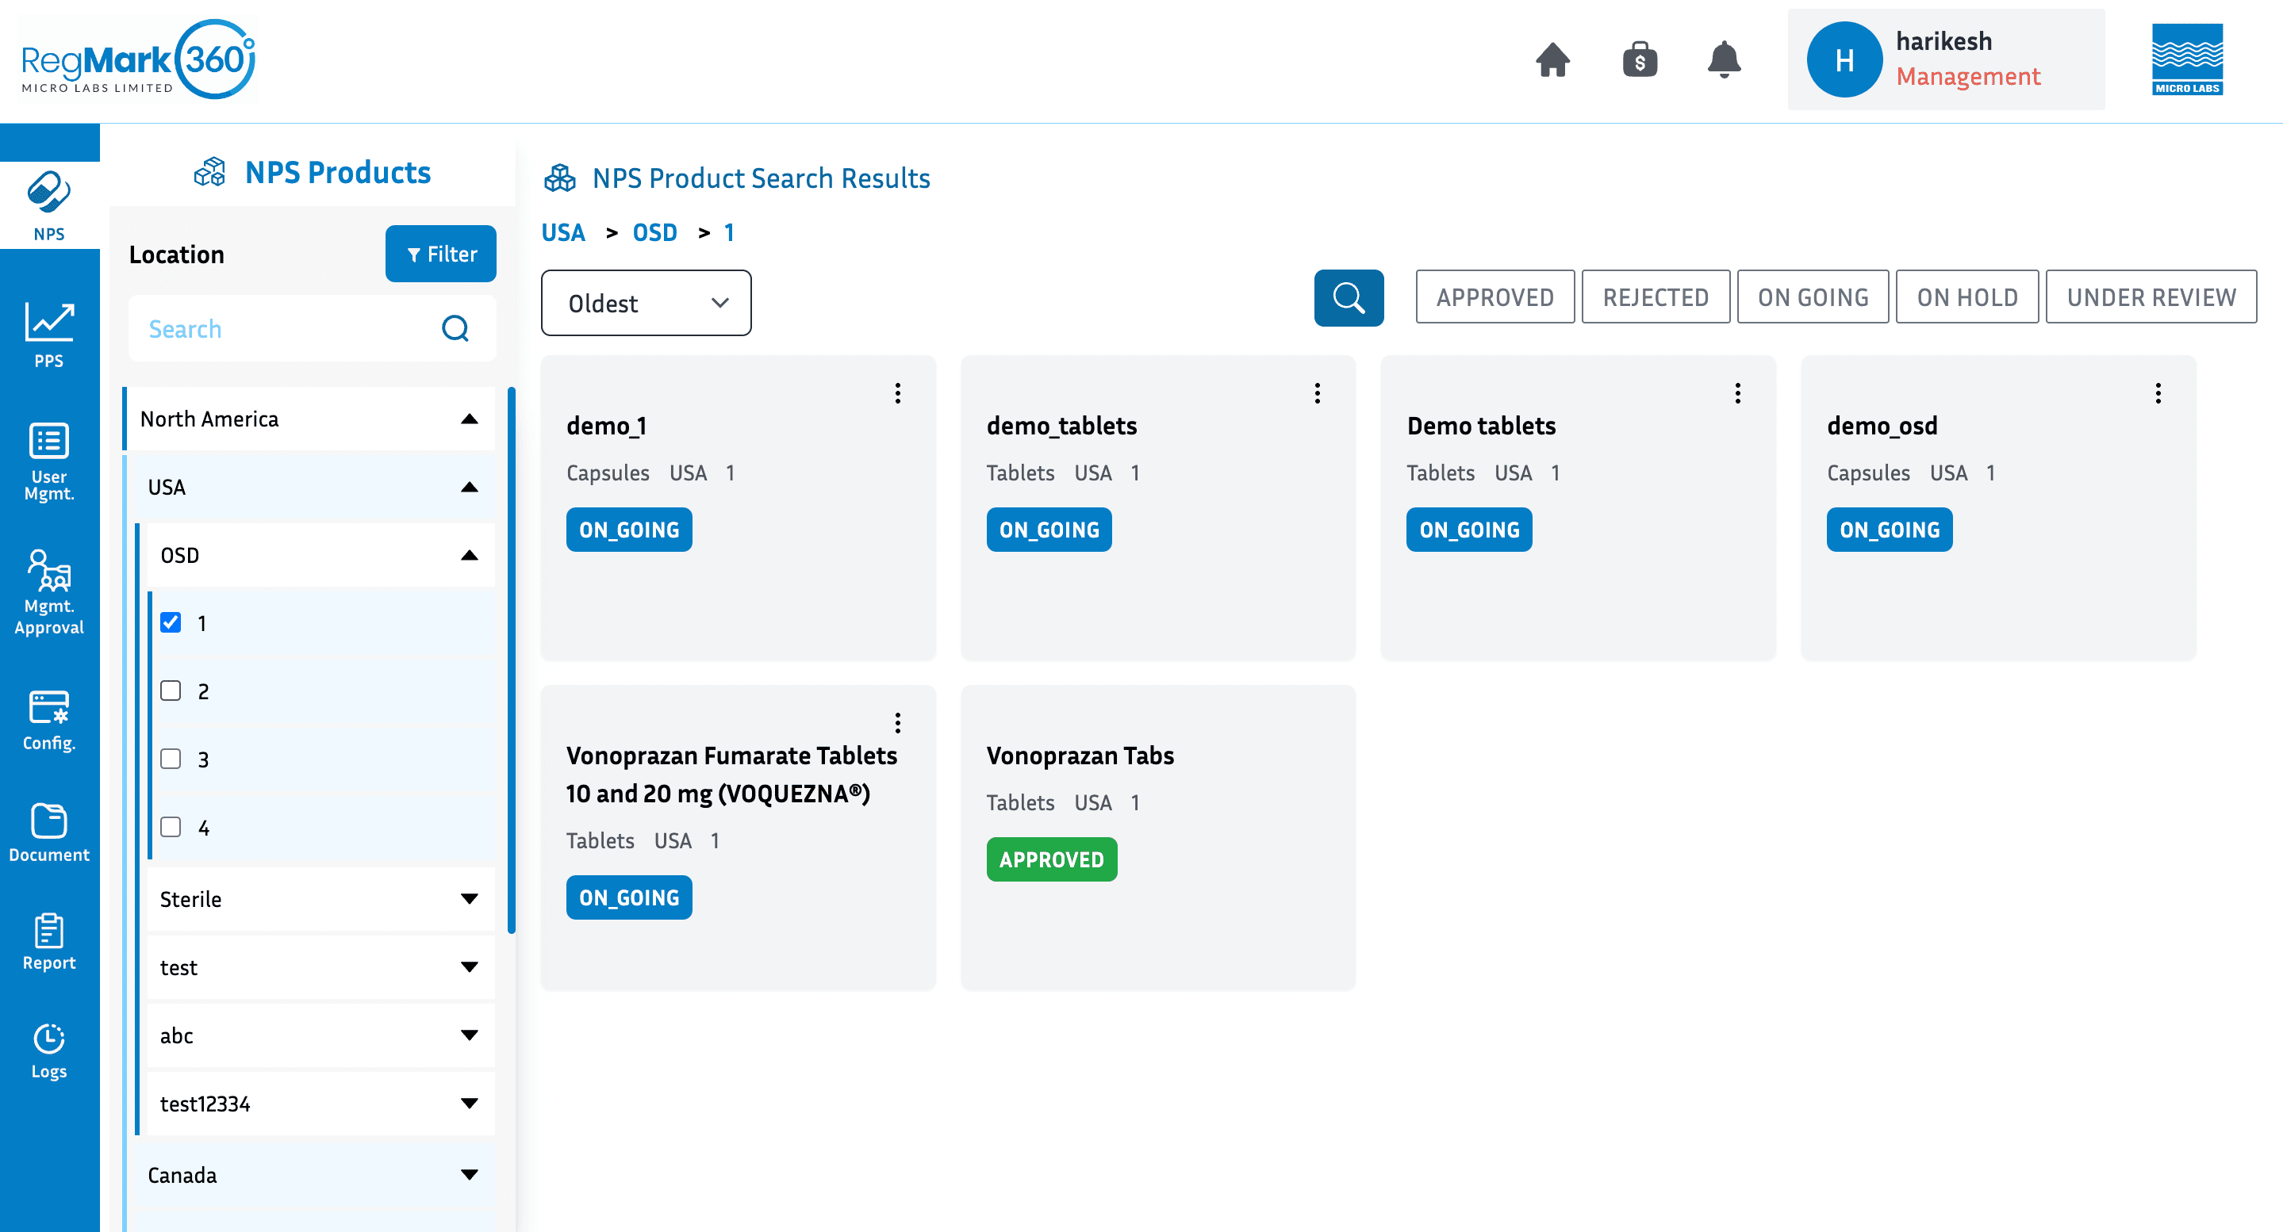Image resolution: width=2283 pixels, height=1232 pixels.
Task: Click the home icon in header
Action: [1552, 60]
